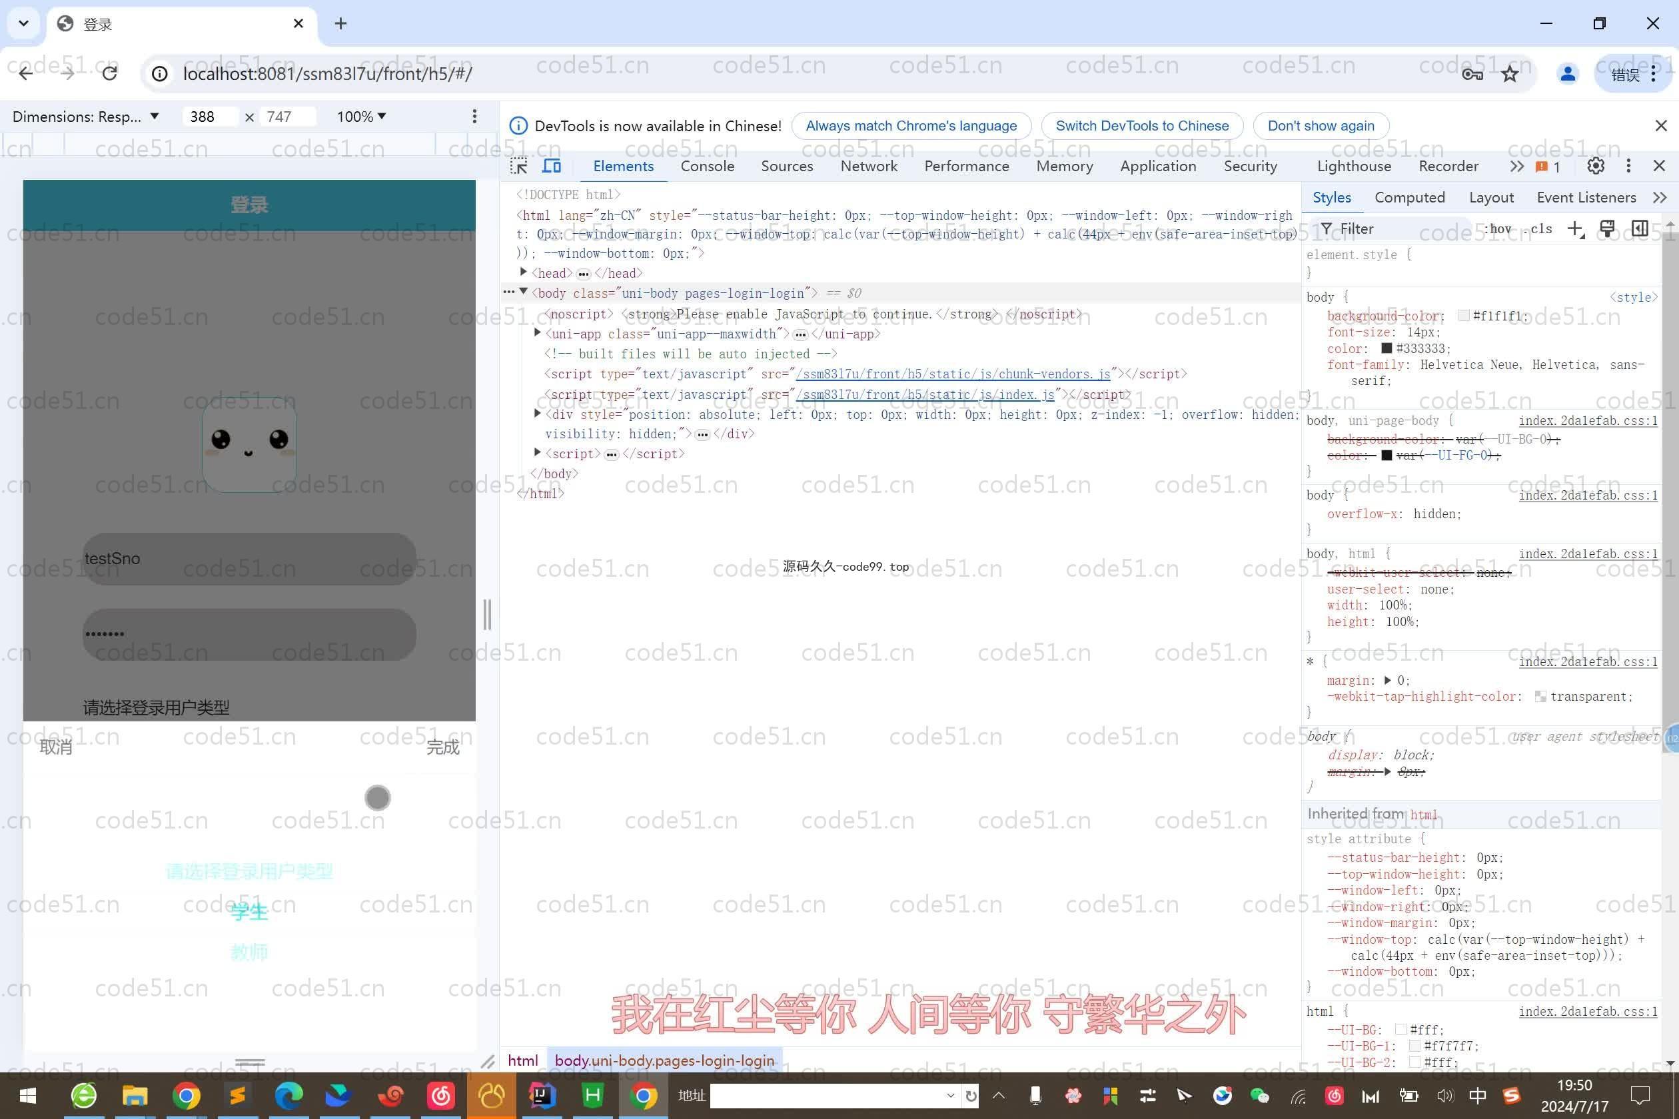Show more DevTools tabs chevron

coord(1517,167)
